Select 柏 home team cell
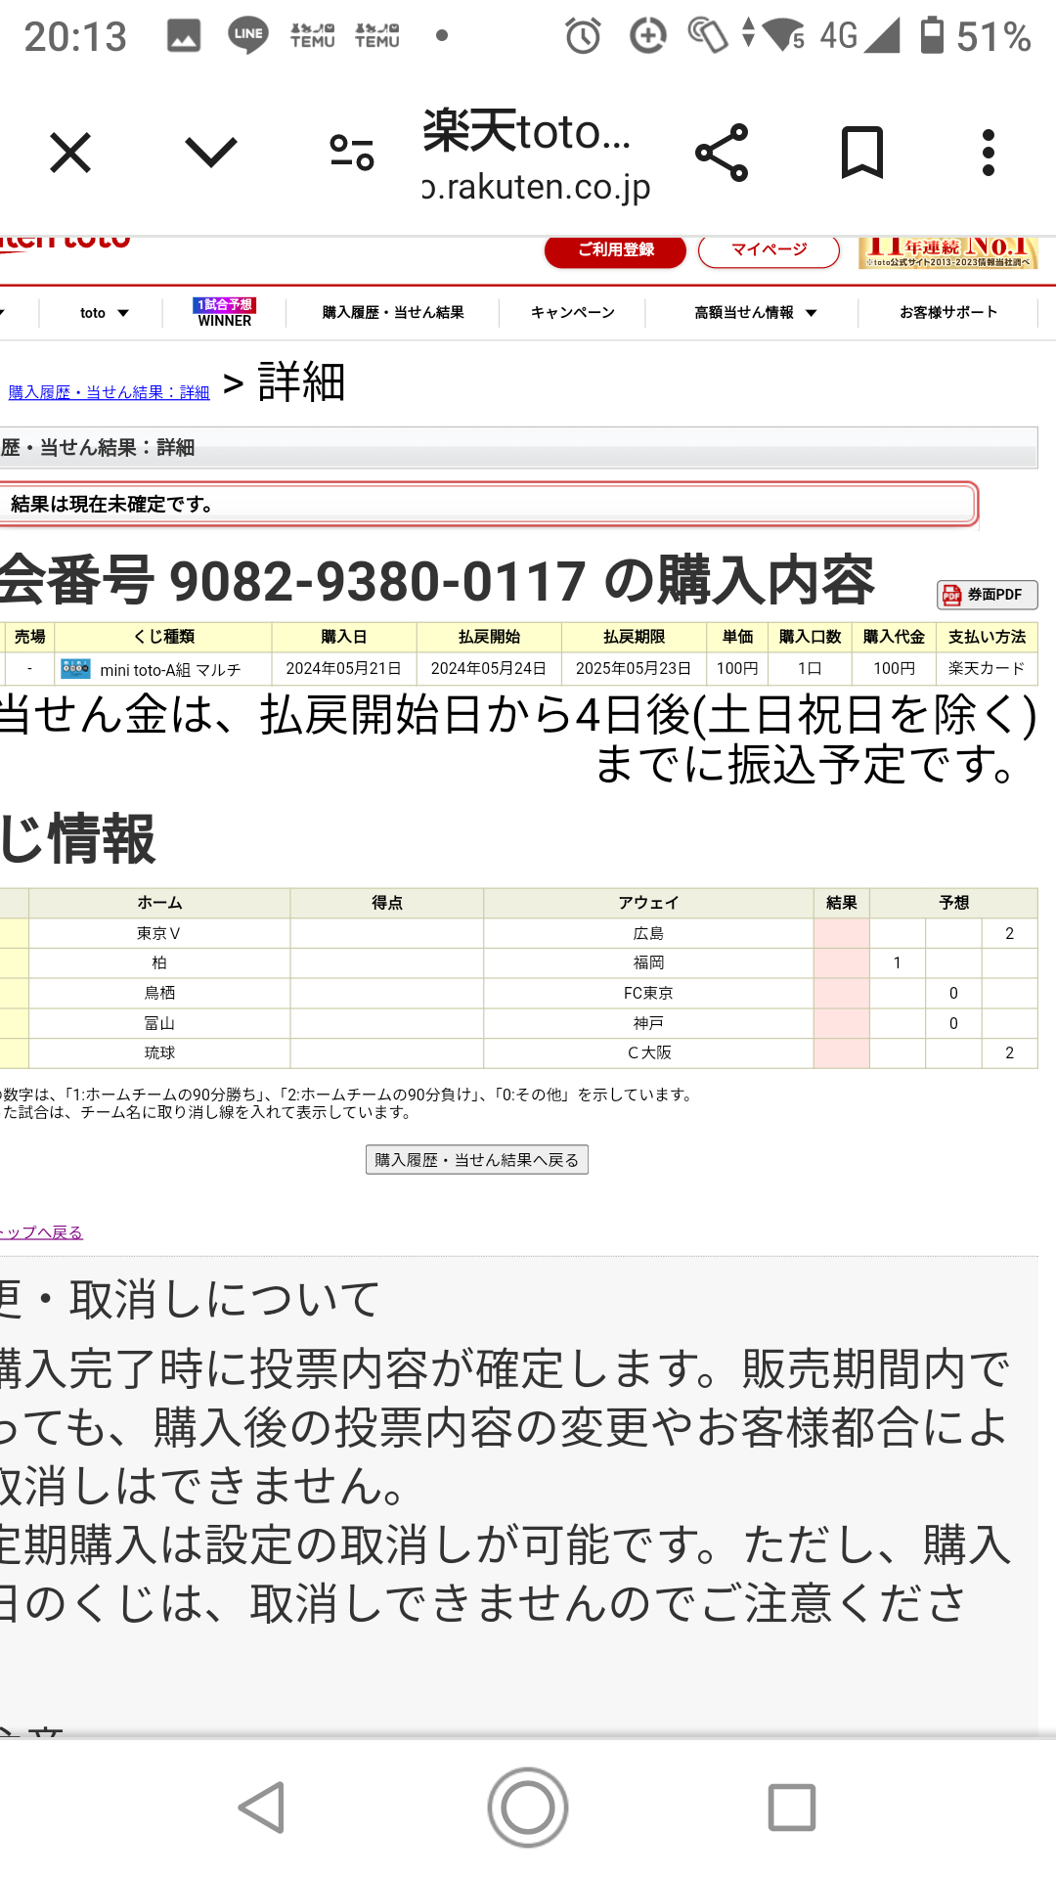Viewport: 1056px width, 1878px height. point(159,963)
